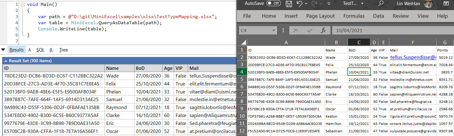Collapse the results panel triangle
The width and height of the screenshot is (454, 136).
[x=3, y=50]
